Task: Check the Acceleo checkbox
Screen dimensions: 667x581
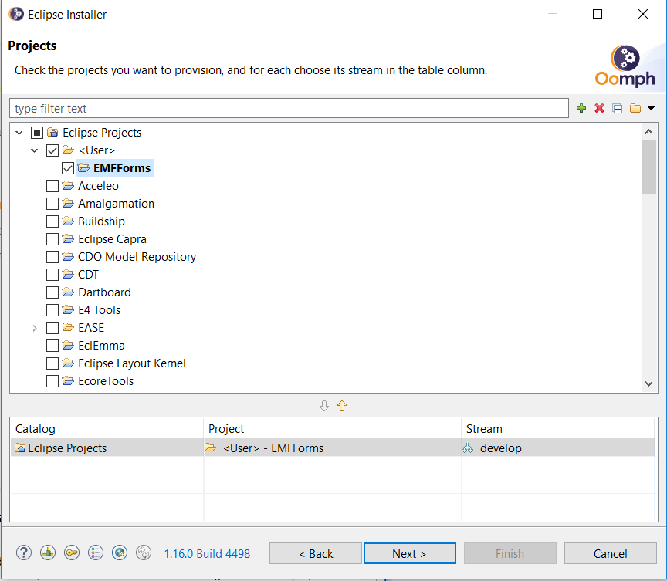Action: (x=52, y=186)
